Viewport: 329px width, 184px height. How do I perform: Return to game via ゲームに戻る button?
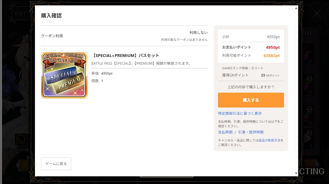coord(56,164)
